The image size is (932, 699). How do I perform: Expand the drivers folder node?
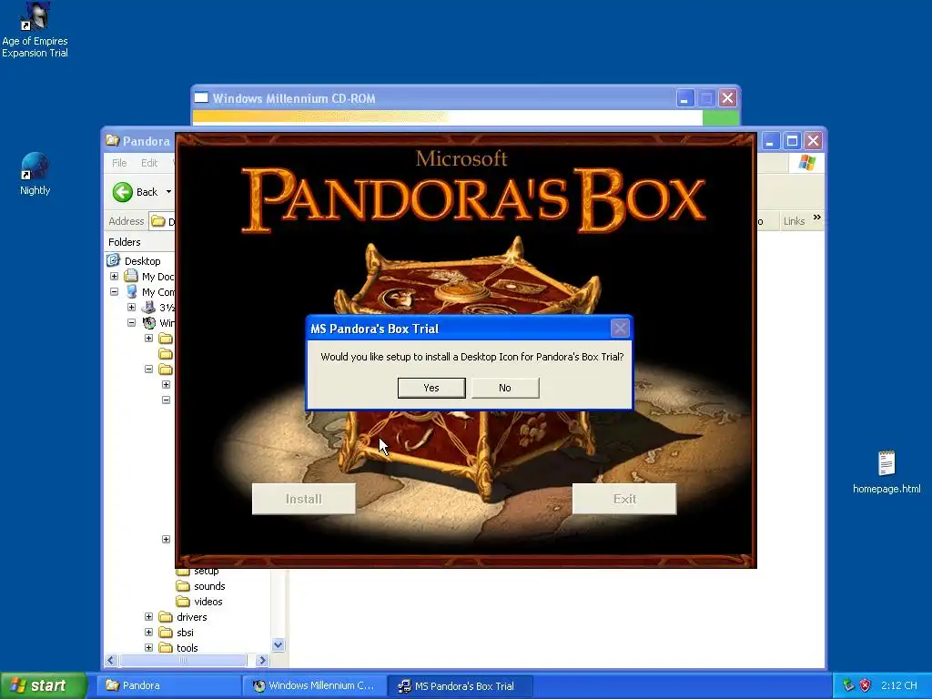pyautogui.click(x=148, y=617)
